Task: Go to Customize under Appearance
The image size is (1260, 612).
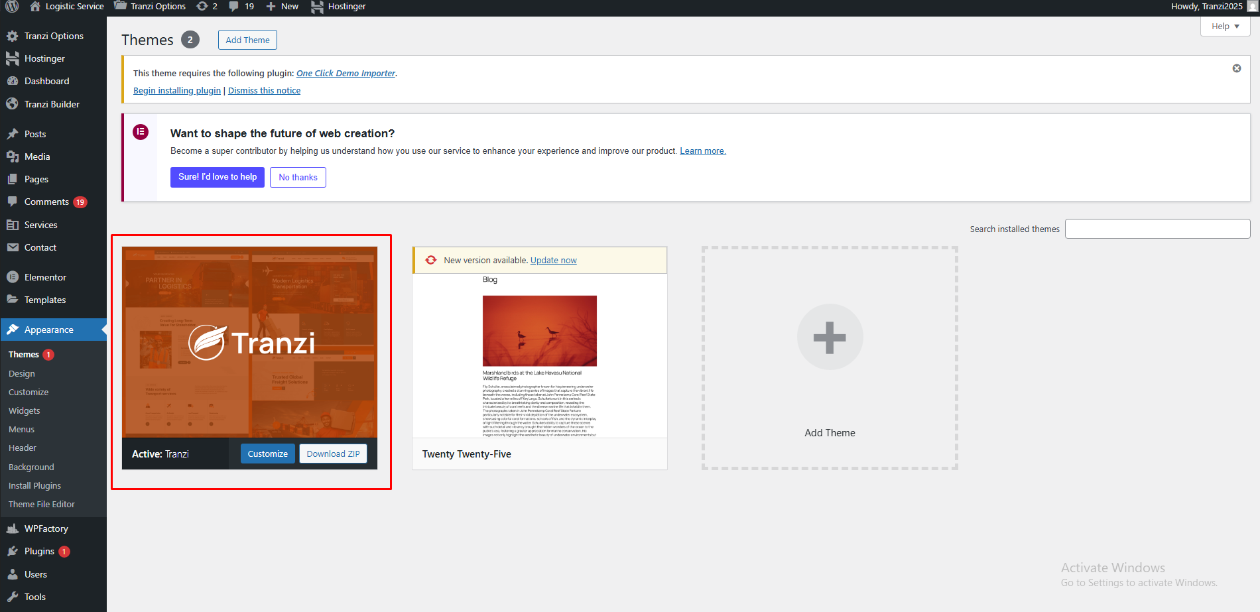Action: [x=29, y=392]
